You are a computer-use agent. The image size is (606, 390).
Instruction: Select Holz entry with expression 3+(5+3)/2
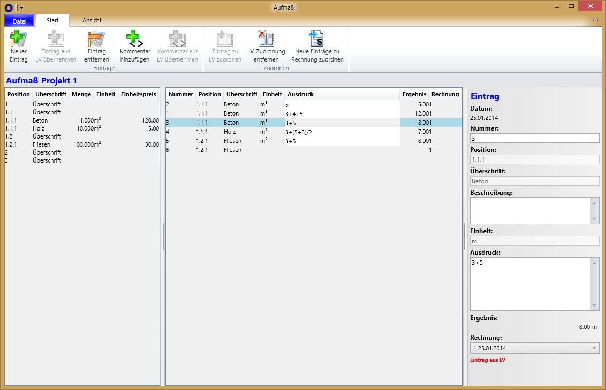click(314, 132)
